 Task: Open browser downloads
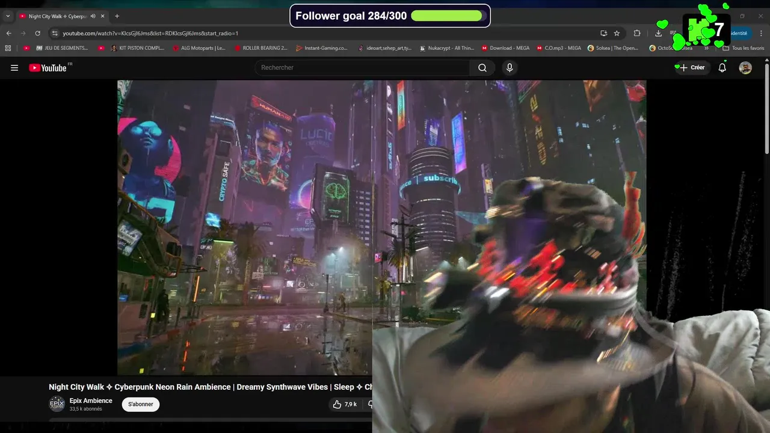658,33
